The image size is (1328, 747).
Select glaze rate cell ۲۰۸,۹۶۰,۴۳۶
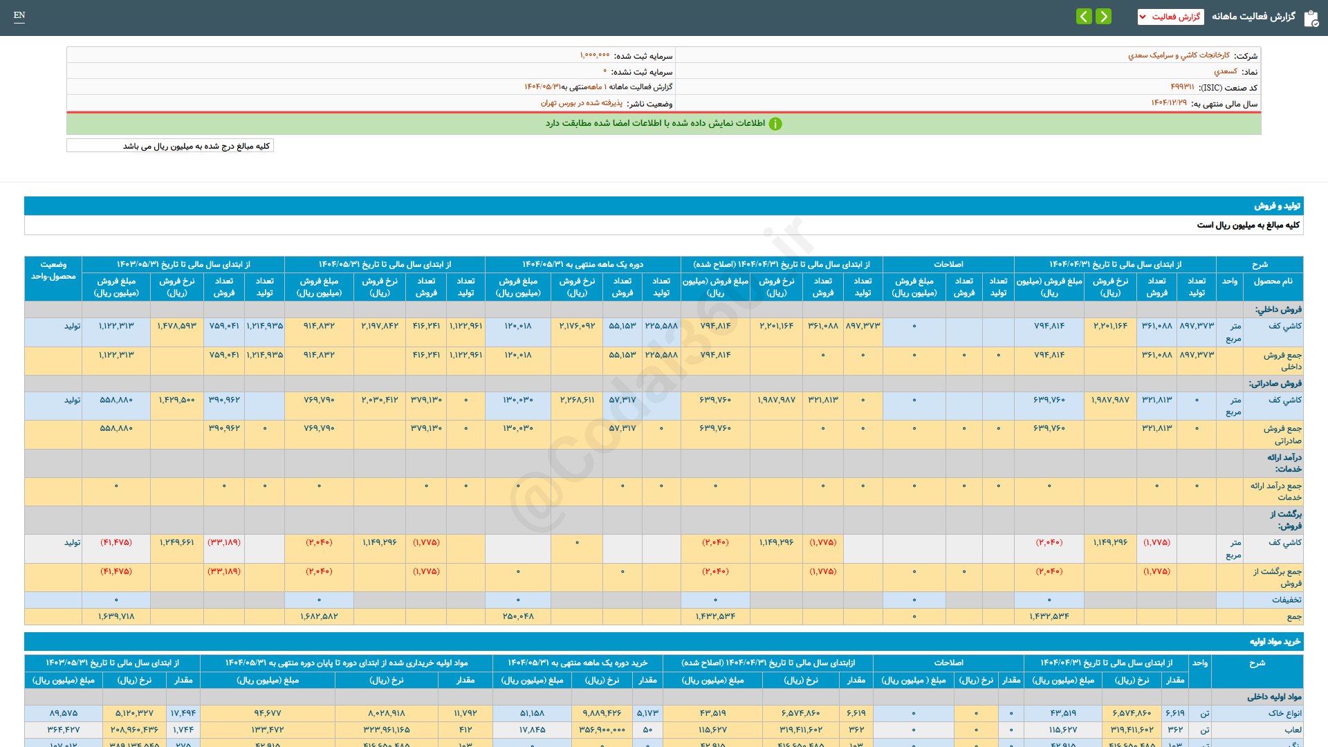coord(134,730)
